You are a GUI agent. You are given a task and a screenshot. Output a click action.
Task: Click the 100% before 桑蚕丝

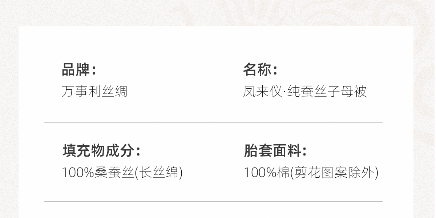(x=78, y=172)
